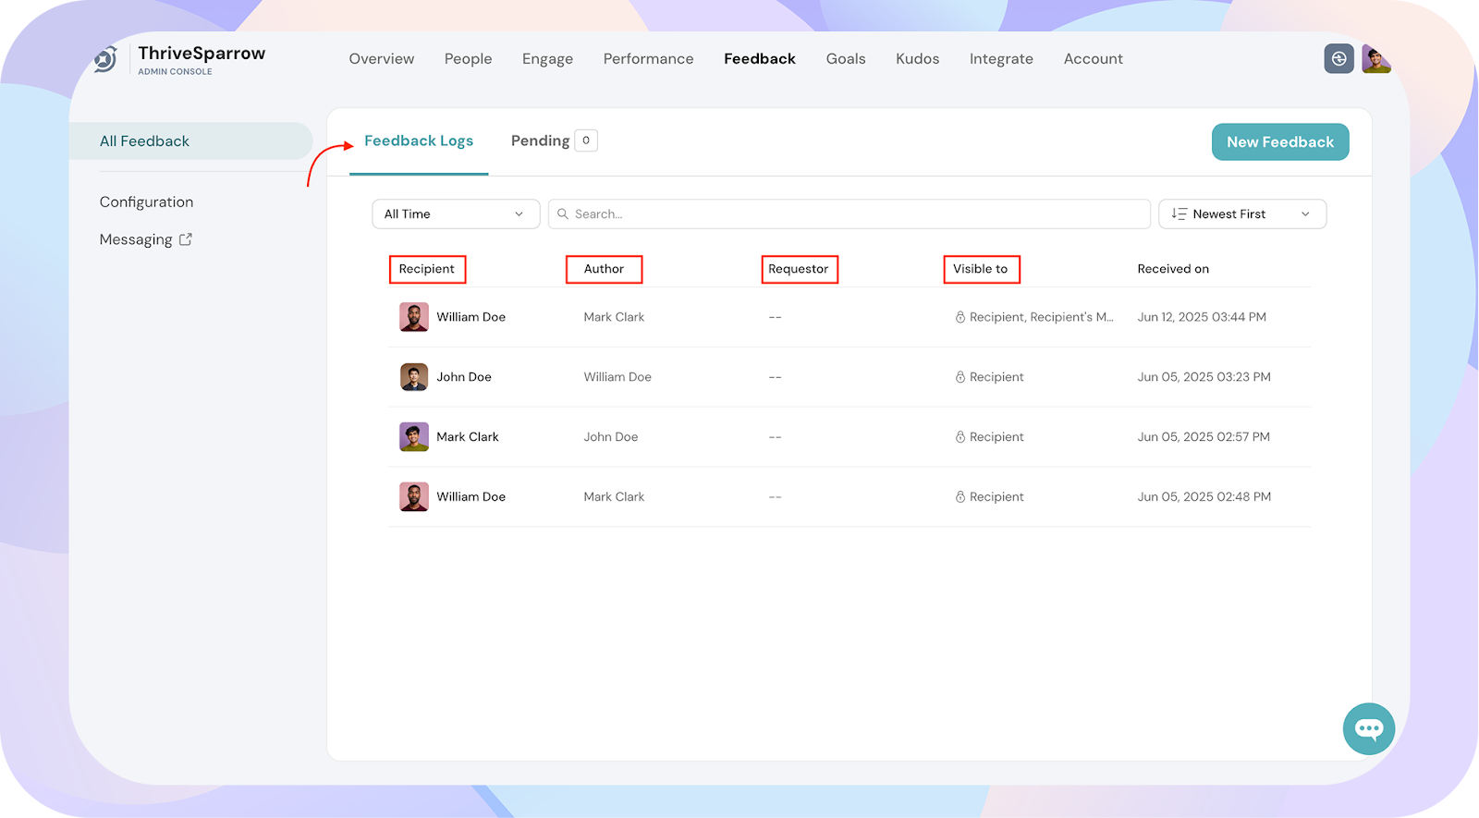The height and width of the screenshot is (818, 1479).
Task: Open the People menu
Action: [x=469, y=59]
